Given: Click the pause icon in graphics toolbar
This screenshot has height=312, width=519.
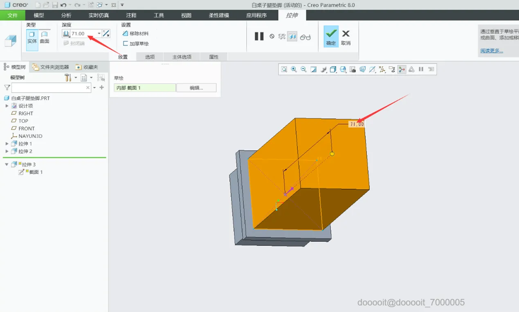Looking at the screenshot, I should (421, 69).
